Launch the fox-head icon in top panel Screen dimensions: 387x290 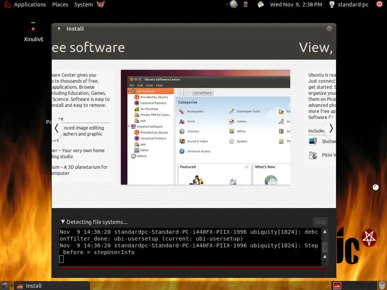click(x=101, y=4)
